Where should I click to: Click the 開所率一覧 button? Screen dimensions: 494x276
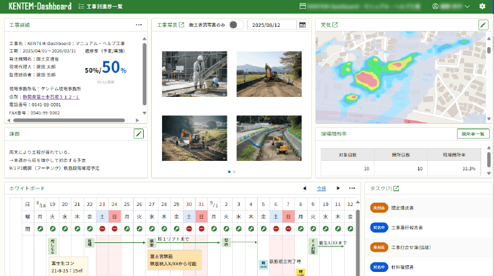(472, 133)
